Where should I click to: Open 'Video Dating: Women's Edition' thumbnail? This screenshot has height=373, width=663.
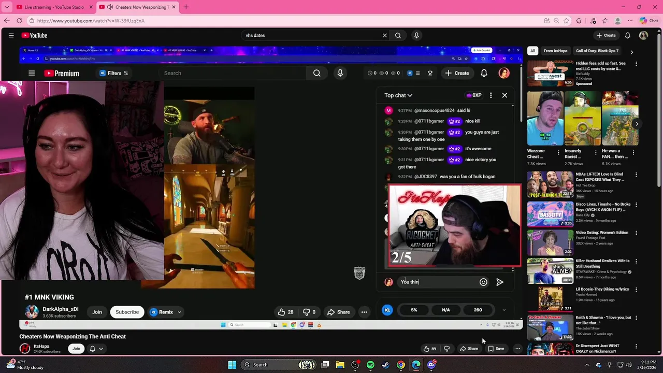pos(550,242)
